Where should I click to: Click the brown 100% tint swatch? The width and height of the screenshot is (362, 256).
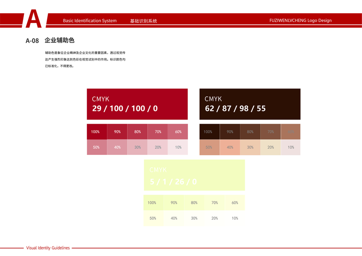tap(210, 132)
